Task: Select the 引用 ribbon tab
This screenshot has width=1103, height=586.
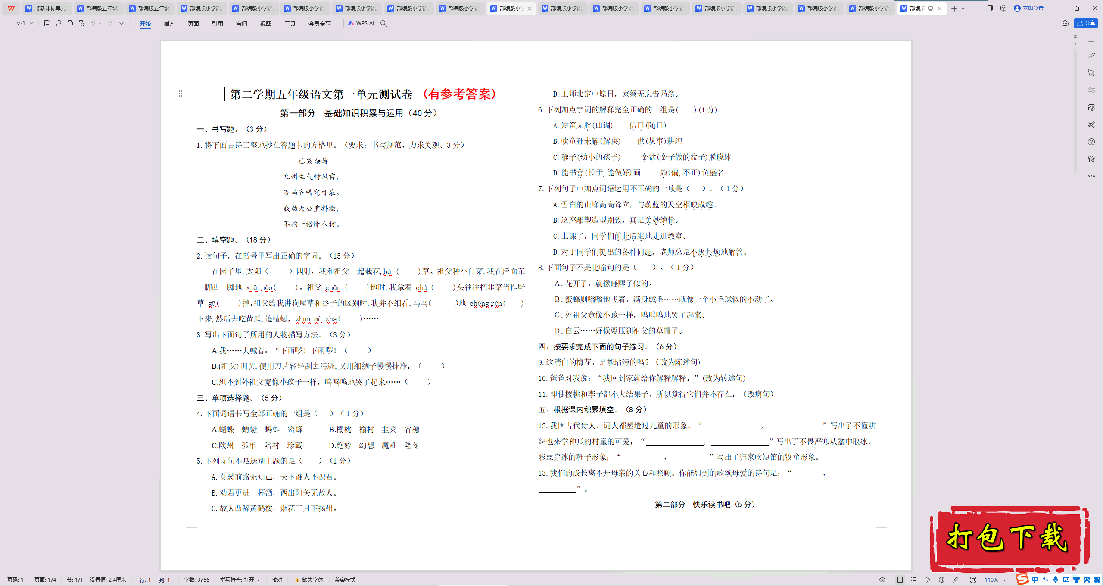Action: click(218, 24)
